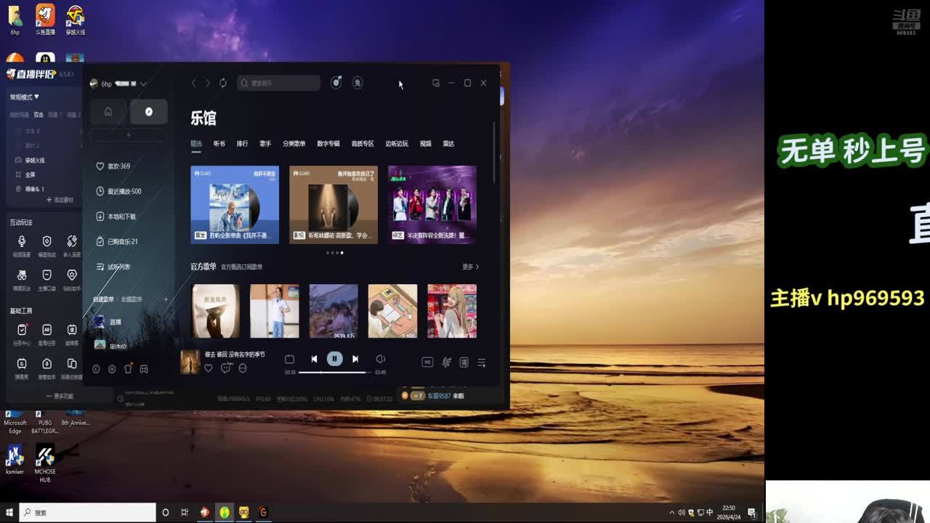Open the compass discover page button
Screen dimensions: 930x523
point(149,111)
